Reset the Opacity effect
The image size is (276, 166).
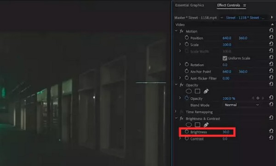click(271, 84)
